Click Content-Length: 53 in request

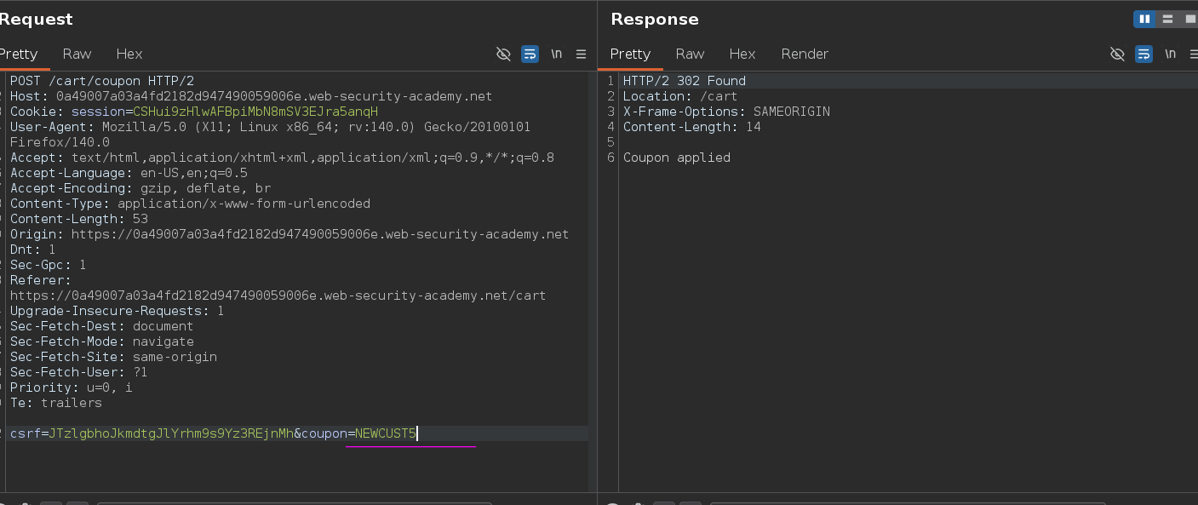point(79,219)
